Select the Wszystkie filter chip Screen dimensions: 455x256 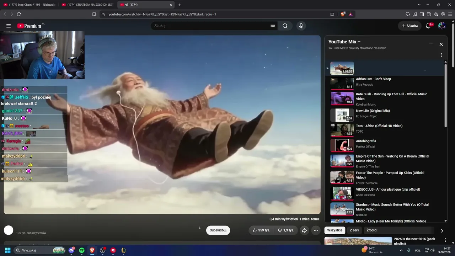335,230
